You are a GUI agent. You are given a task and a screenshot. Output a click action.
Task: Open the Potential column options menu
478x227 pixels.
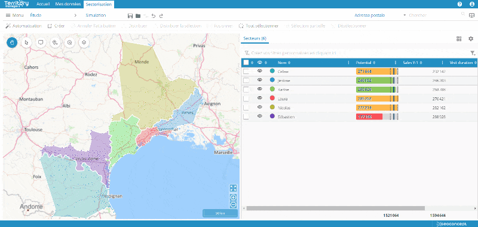(396, 63)
